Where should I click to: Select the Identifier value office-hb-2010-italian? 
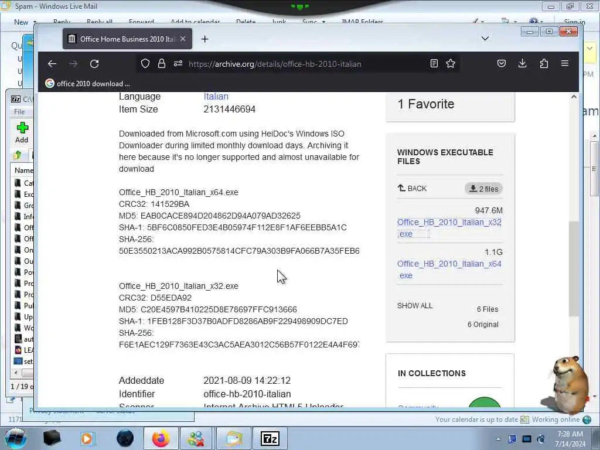click(x=247, y=394)
